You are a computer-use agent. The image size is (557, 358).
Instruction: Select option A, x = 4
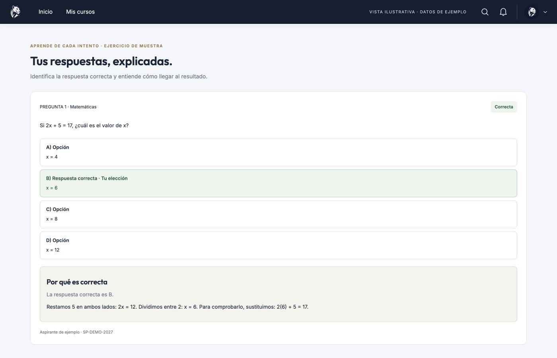tap(278, 152)
